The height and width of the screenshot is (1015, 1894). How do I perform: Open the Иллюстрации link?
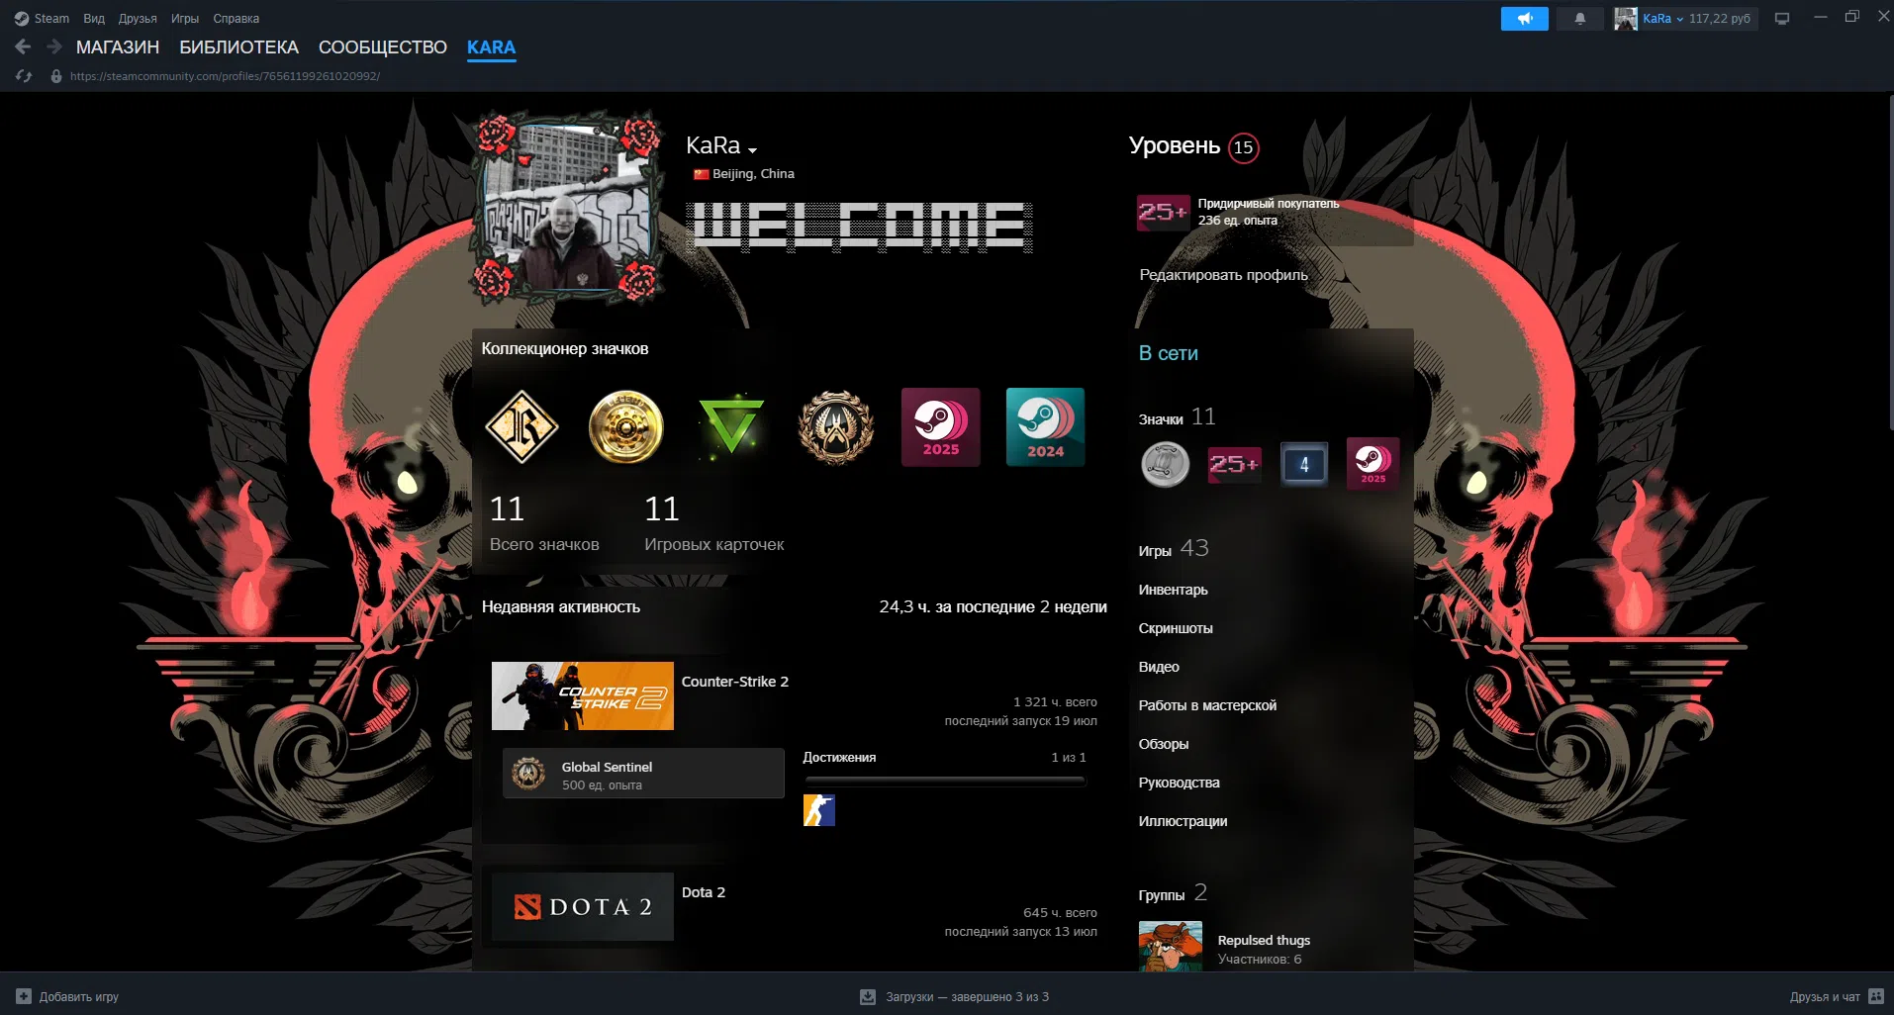pos(1183,821)
